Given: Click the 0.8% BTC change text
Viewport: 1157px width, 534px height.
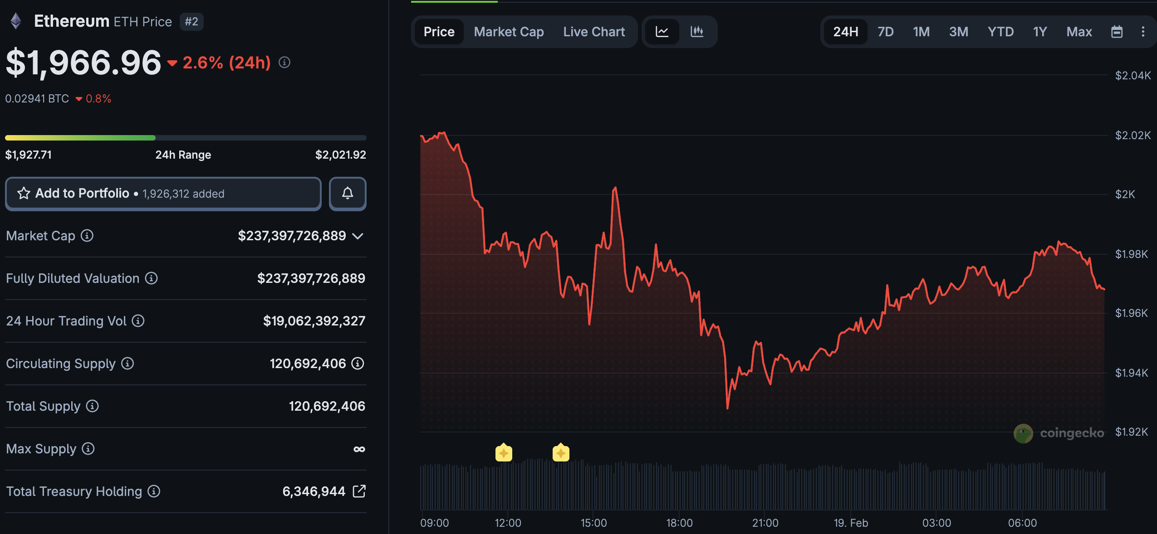Looking at the screenshot, I should pyautogui.click(x=98, y=98).
